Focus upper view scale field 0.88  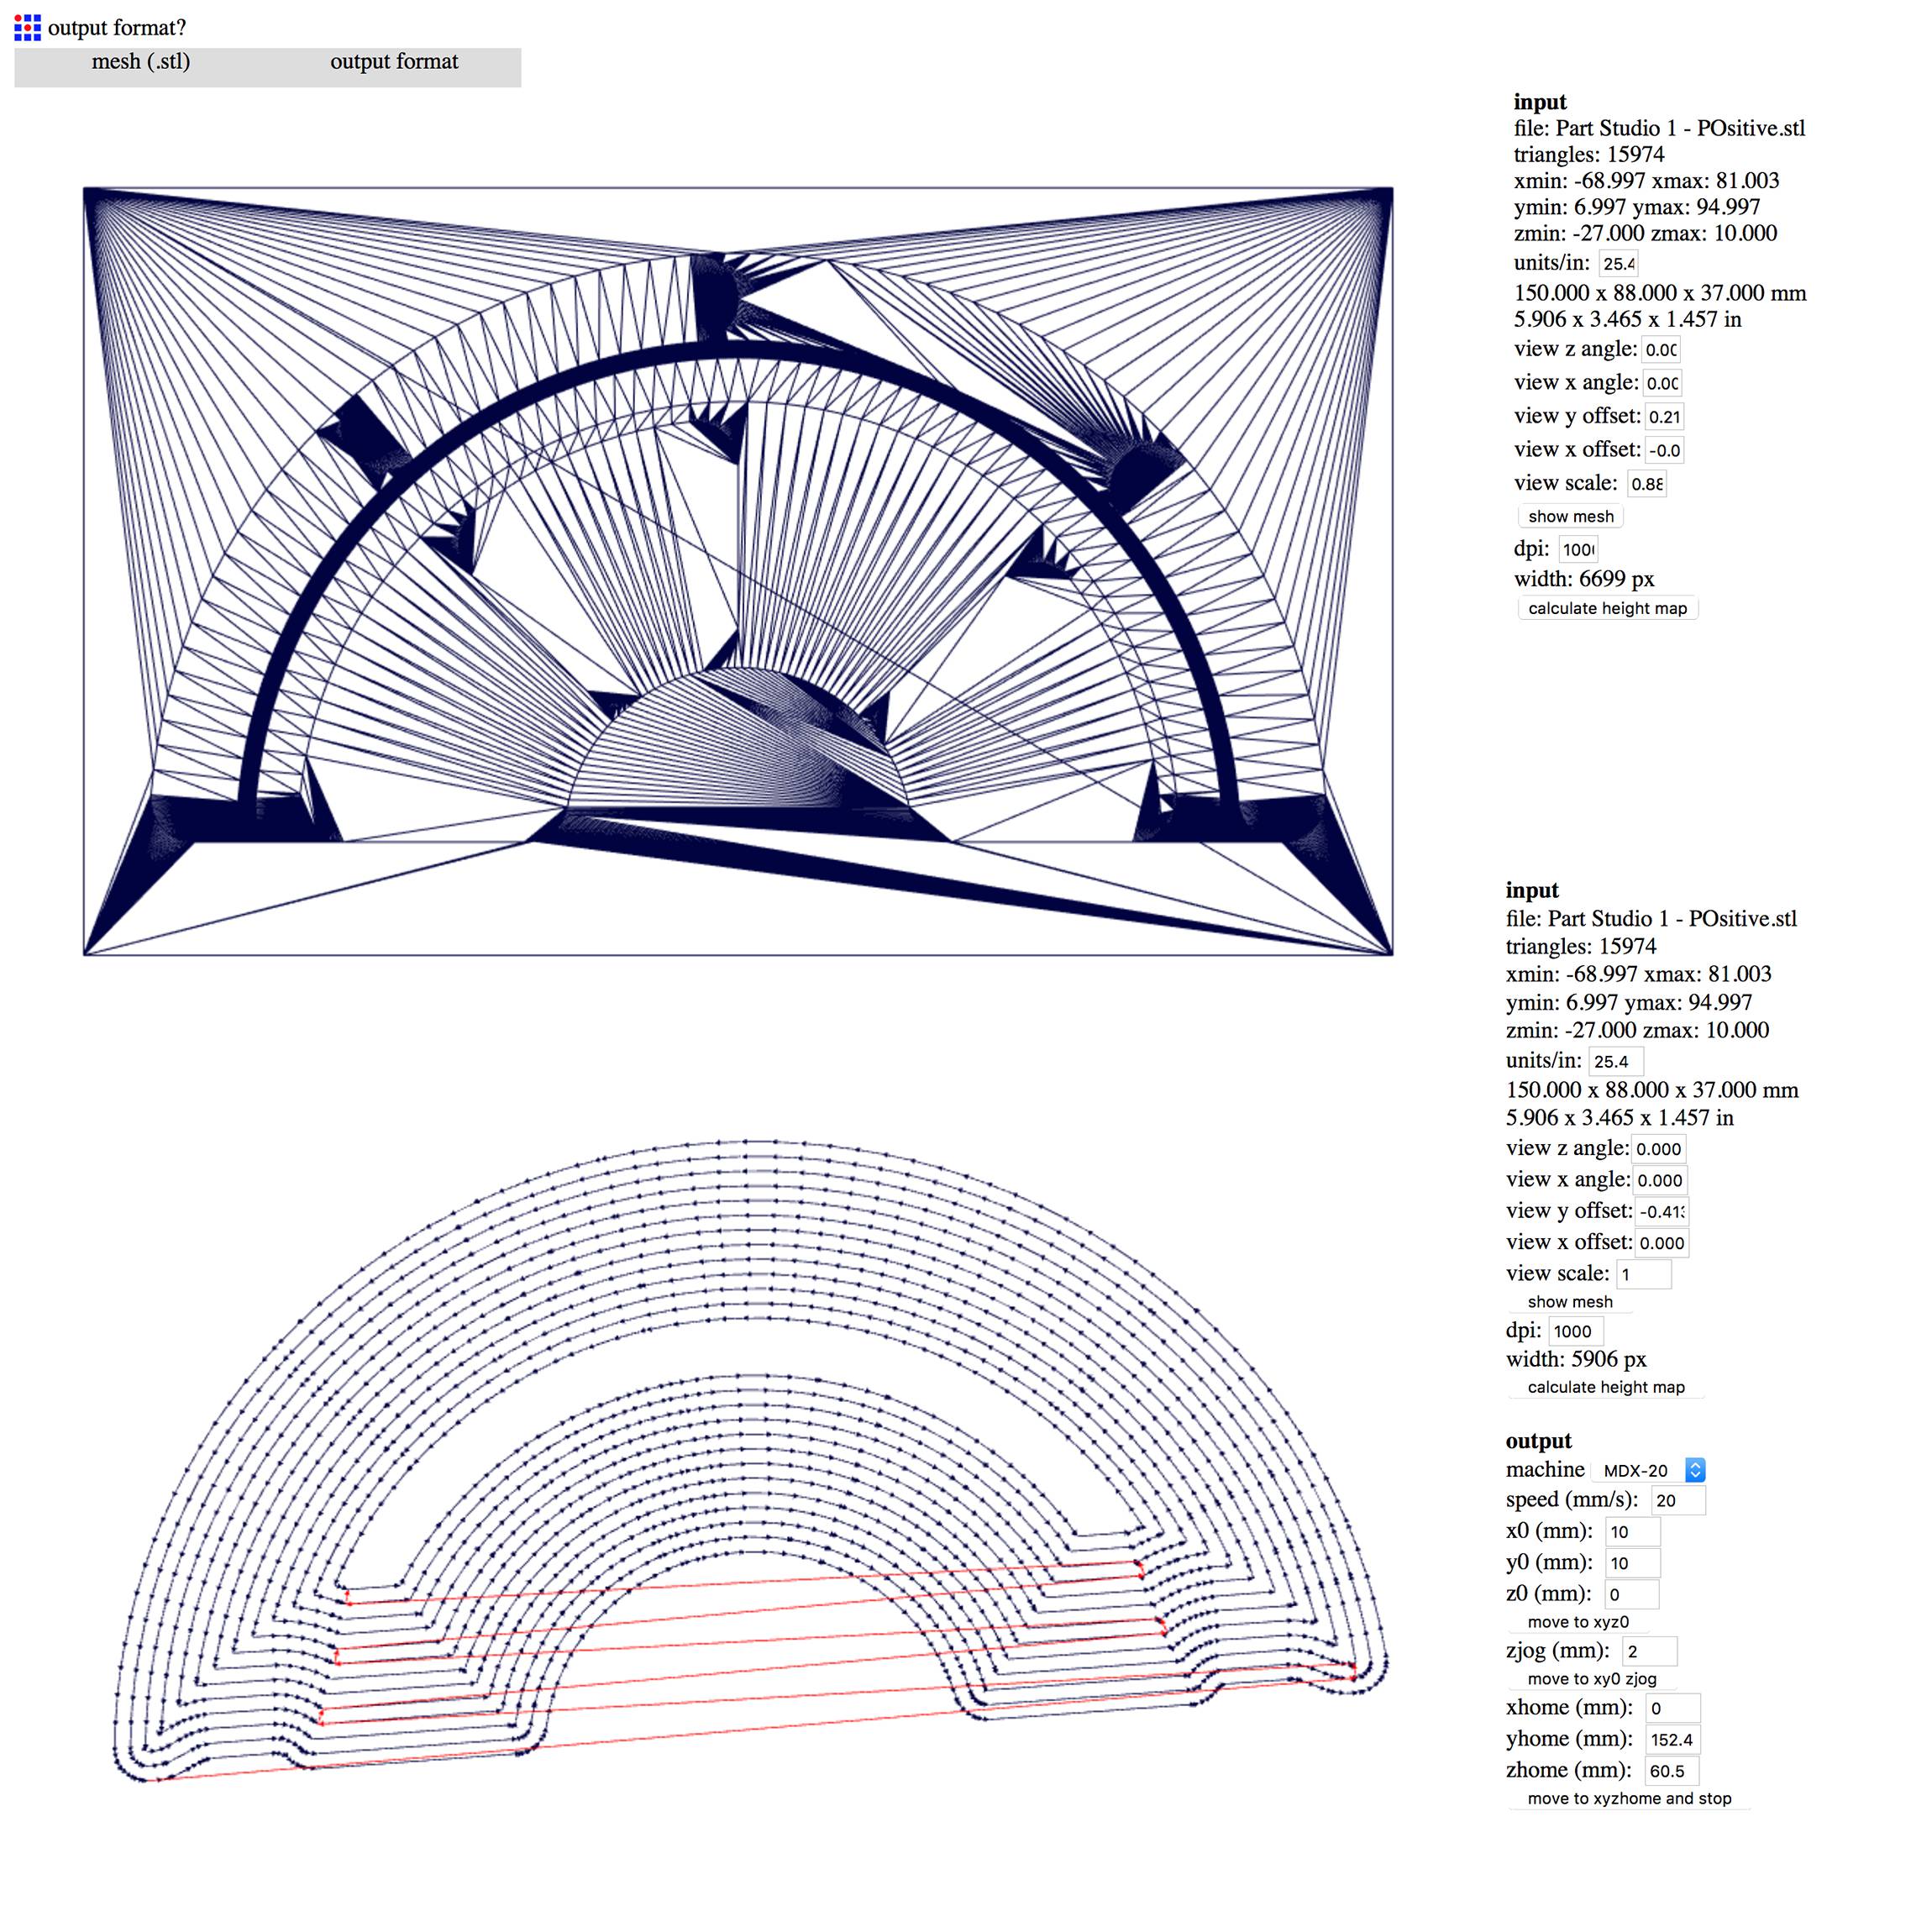pos(1647,484)
